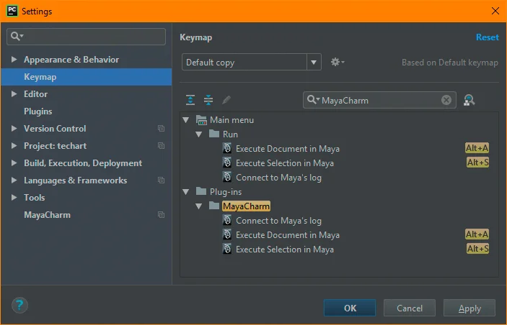Collapse the Plug-ins node arrow
Viewport: 507px width, 325px height.
click(x=186, y=192)
